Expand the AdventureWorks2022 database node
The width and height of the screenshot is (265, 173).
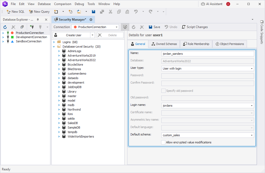[59, 60]
